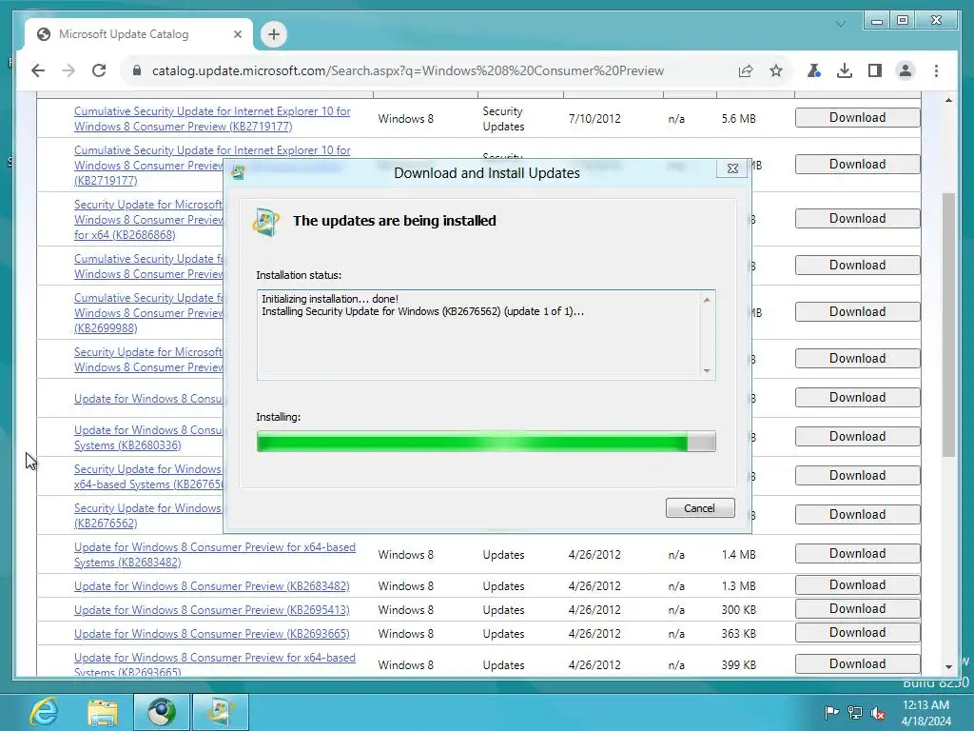The height and width of the screenshot is (731, 974).
Task: Click up arrow in installation status box
Action: click(x=707, y=300)
